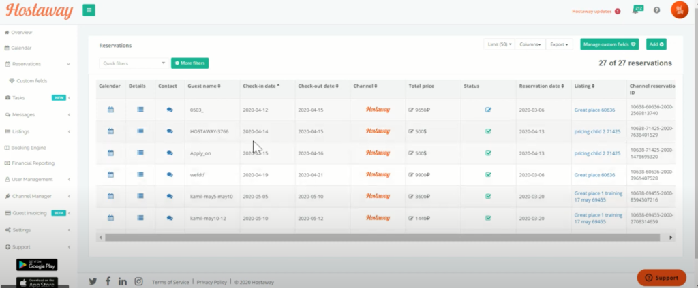Viewport: 698px width, 288px height.
Task: Toggle status check for kamil-may5-may10 reservation
Action: [488, 197]
